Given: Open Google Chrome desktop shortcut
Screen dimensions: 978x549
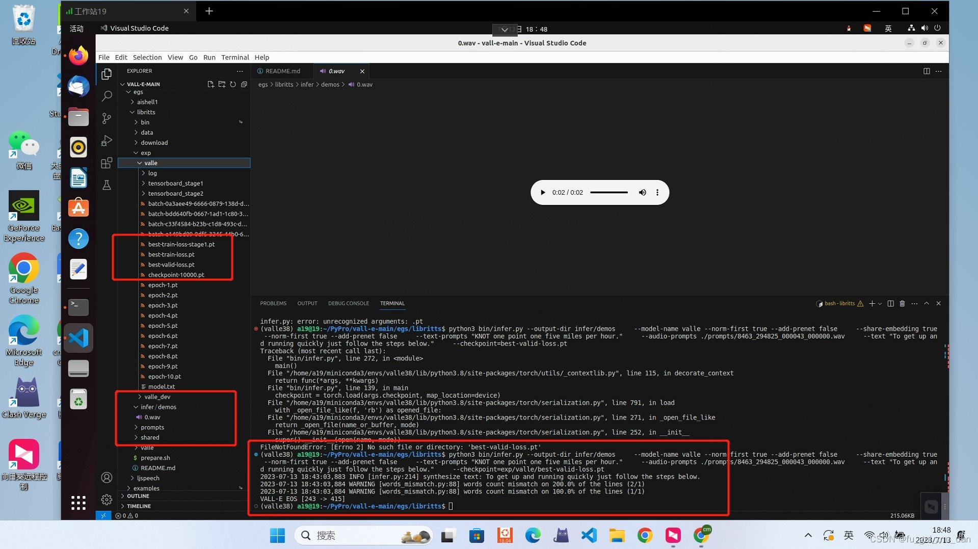Looking at the screenshot, I should coord(24,278).
